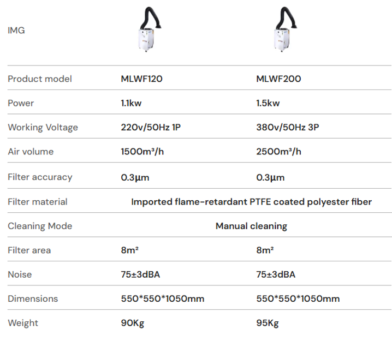This screenshot has width=392, height=341.
Task: Click the Cleaning Mode row label
Action: tap(40, 226)
